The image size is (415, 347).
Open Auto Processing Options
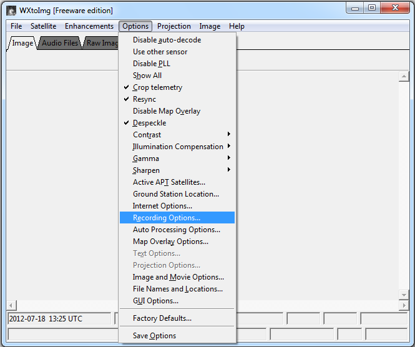(x=177, y=230)
